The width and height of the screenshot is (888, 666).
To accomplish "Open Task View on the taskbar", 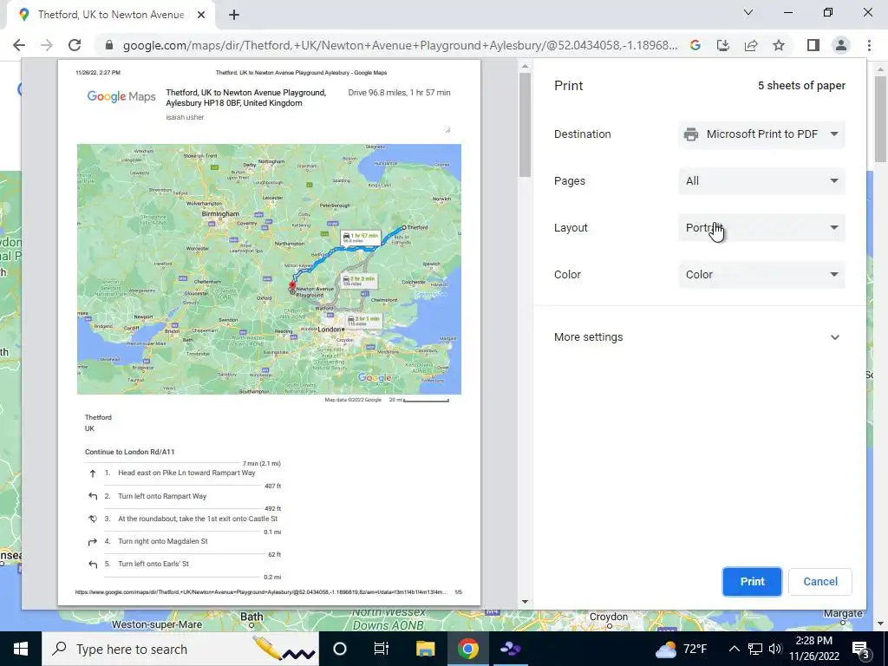I will pos(382,649).
